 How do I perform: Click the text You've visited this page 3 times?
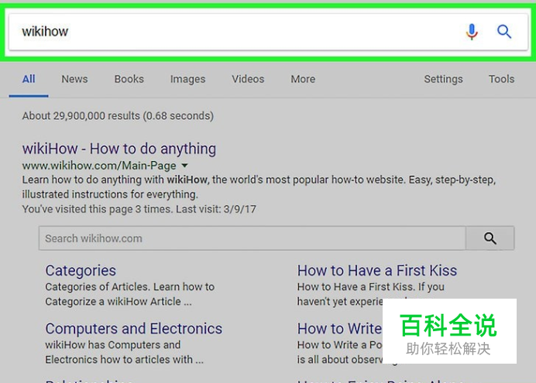point(97,209)
